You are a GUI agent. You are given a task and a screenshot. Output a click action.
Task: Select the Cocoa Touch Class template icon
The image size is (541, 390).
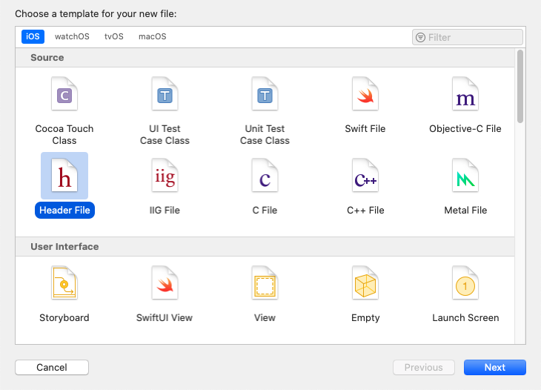(x=64, y=93)
